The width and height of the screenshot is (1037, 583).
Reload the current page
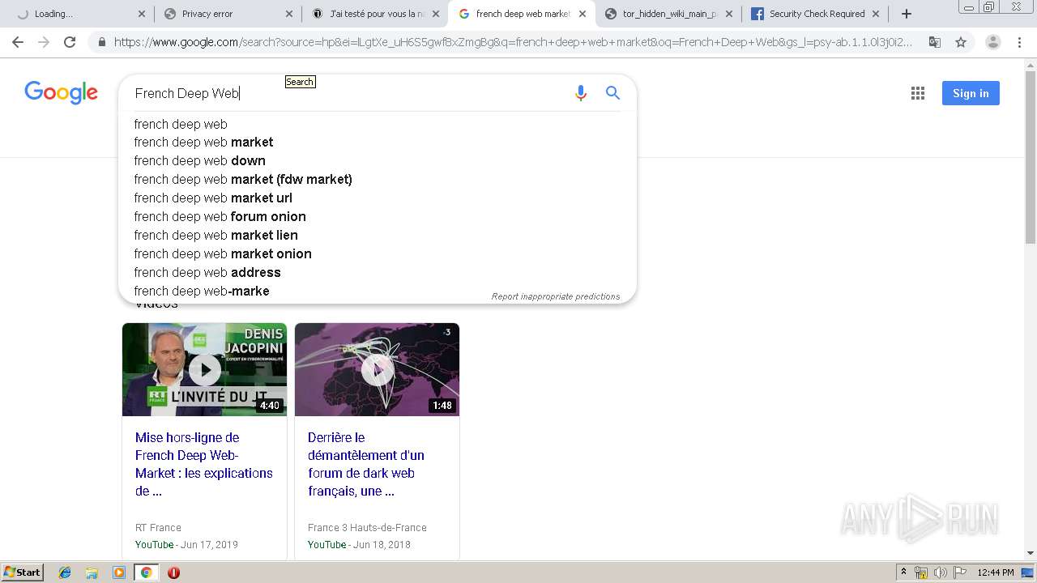70,42
